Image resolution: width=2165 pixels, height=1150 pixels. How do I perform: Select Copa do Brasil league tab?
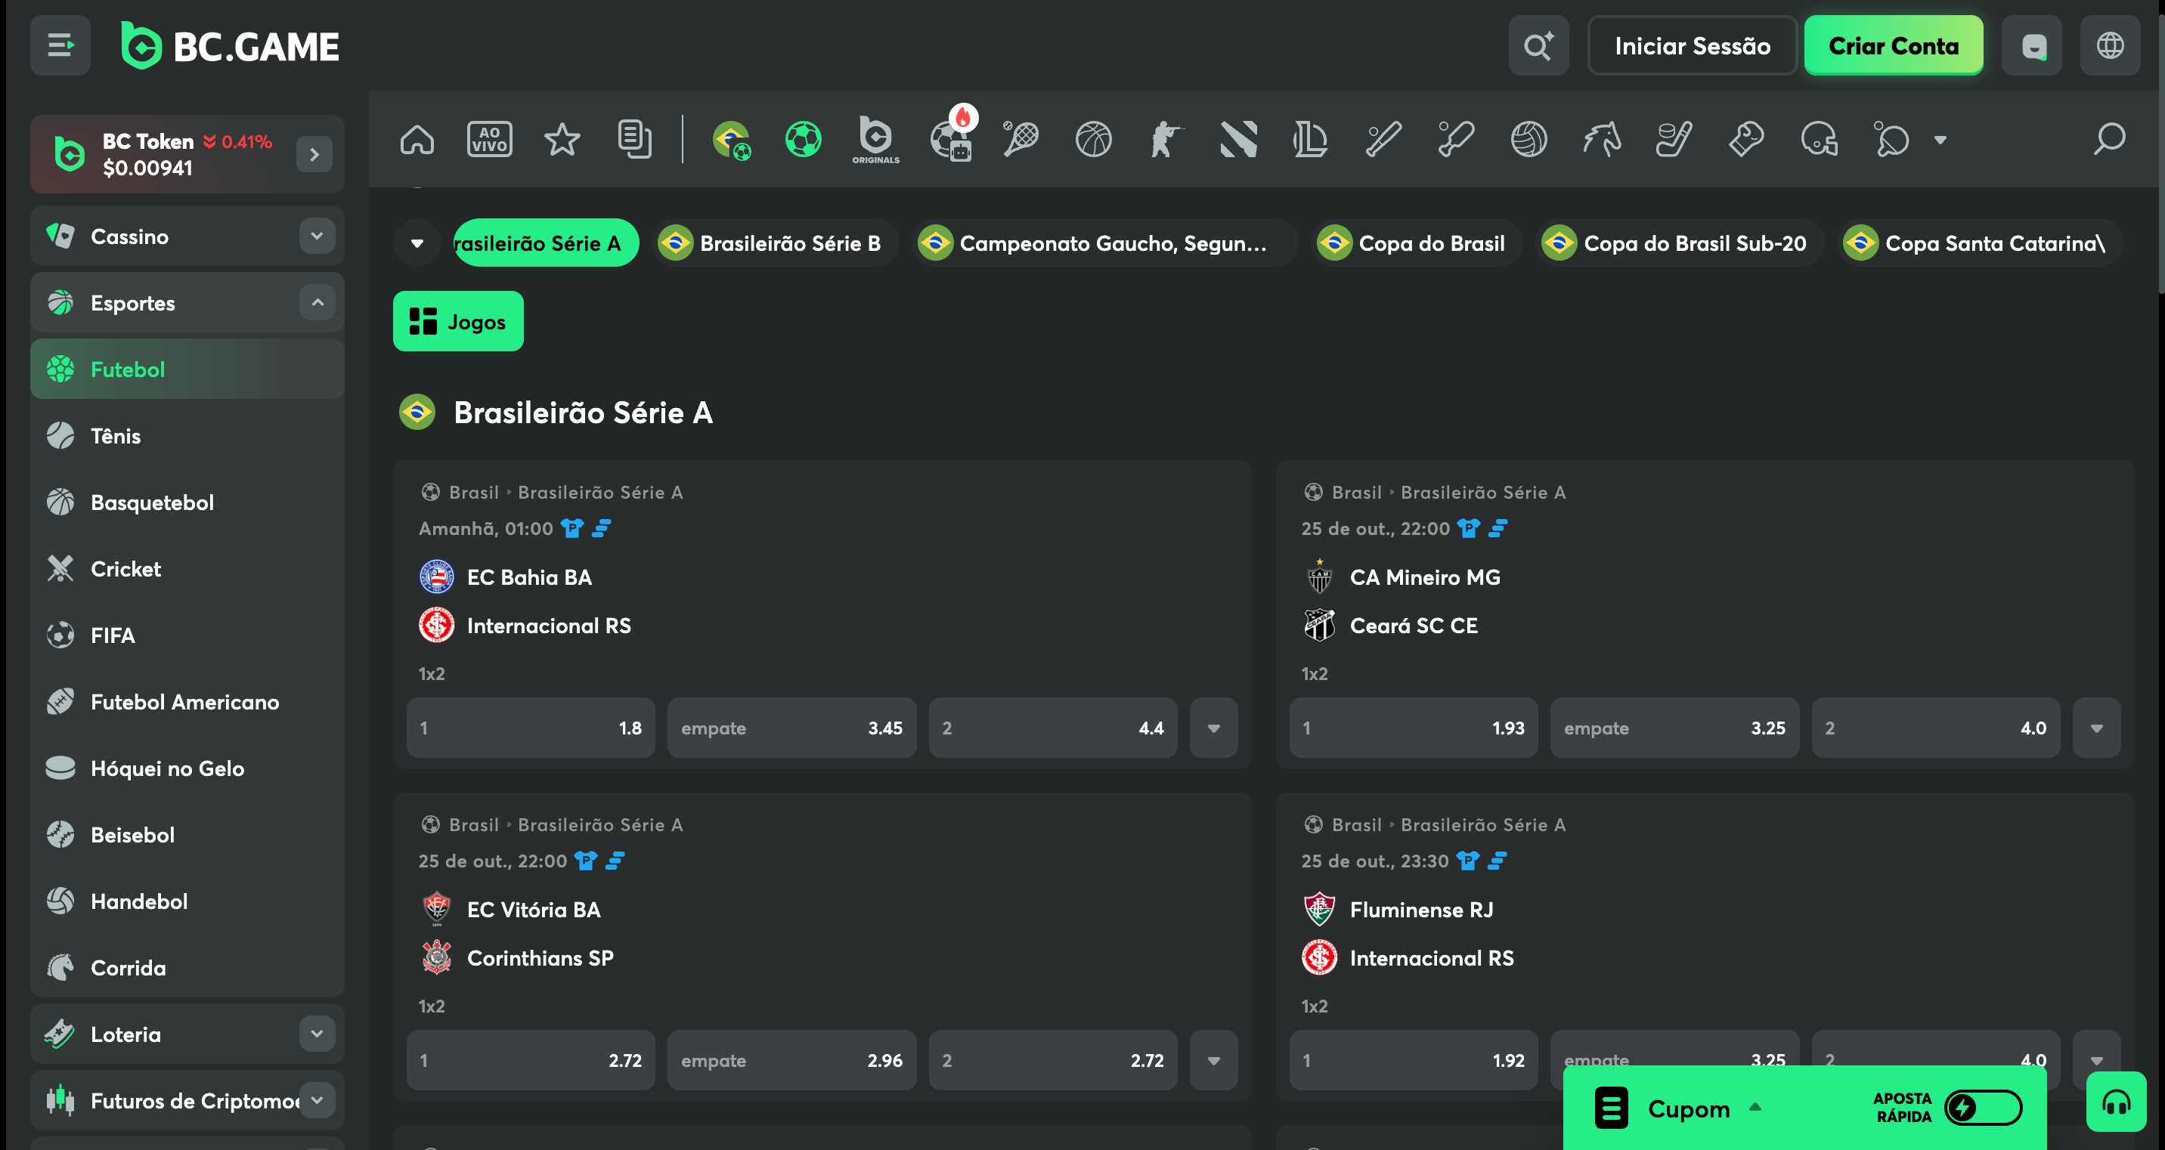click(x=1416, y=243)
